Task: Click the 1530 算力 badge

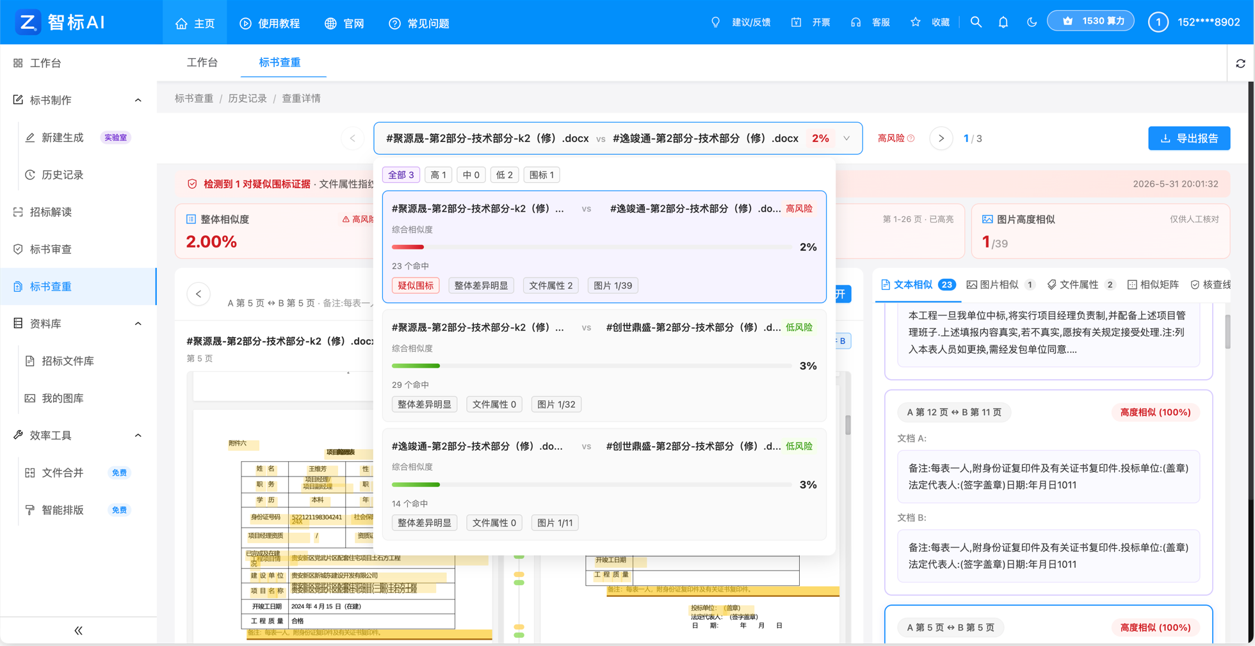Action: (1091, 21)
